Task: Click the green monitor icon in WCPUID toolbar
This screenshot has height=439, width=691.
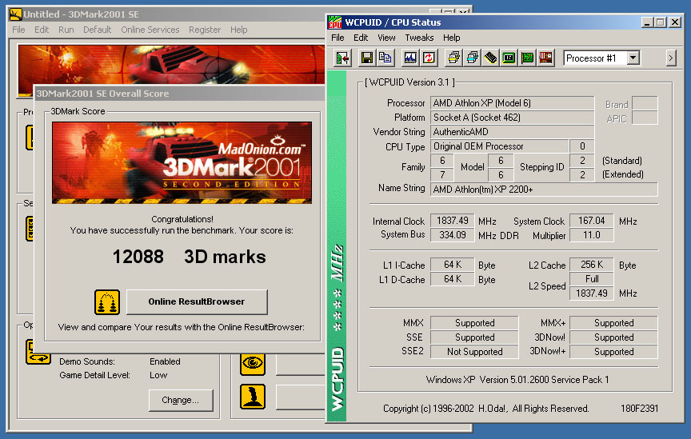Action: coord(509,58)
